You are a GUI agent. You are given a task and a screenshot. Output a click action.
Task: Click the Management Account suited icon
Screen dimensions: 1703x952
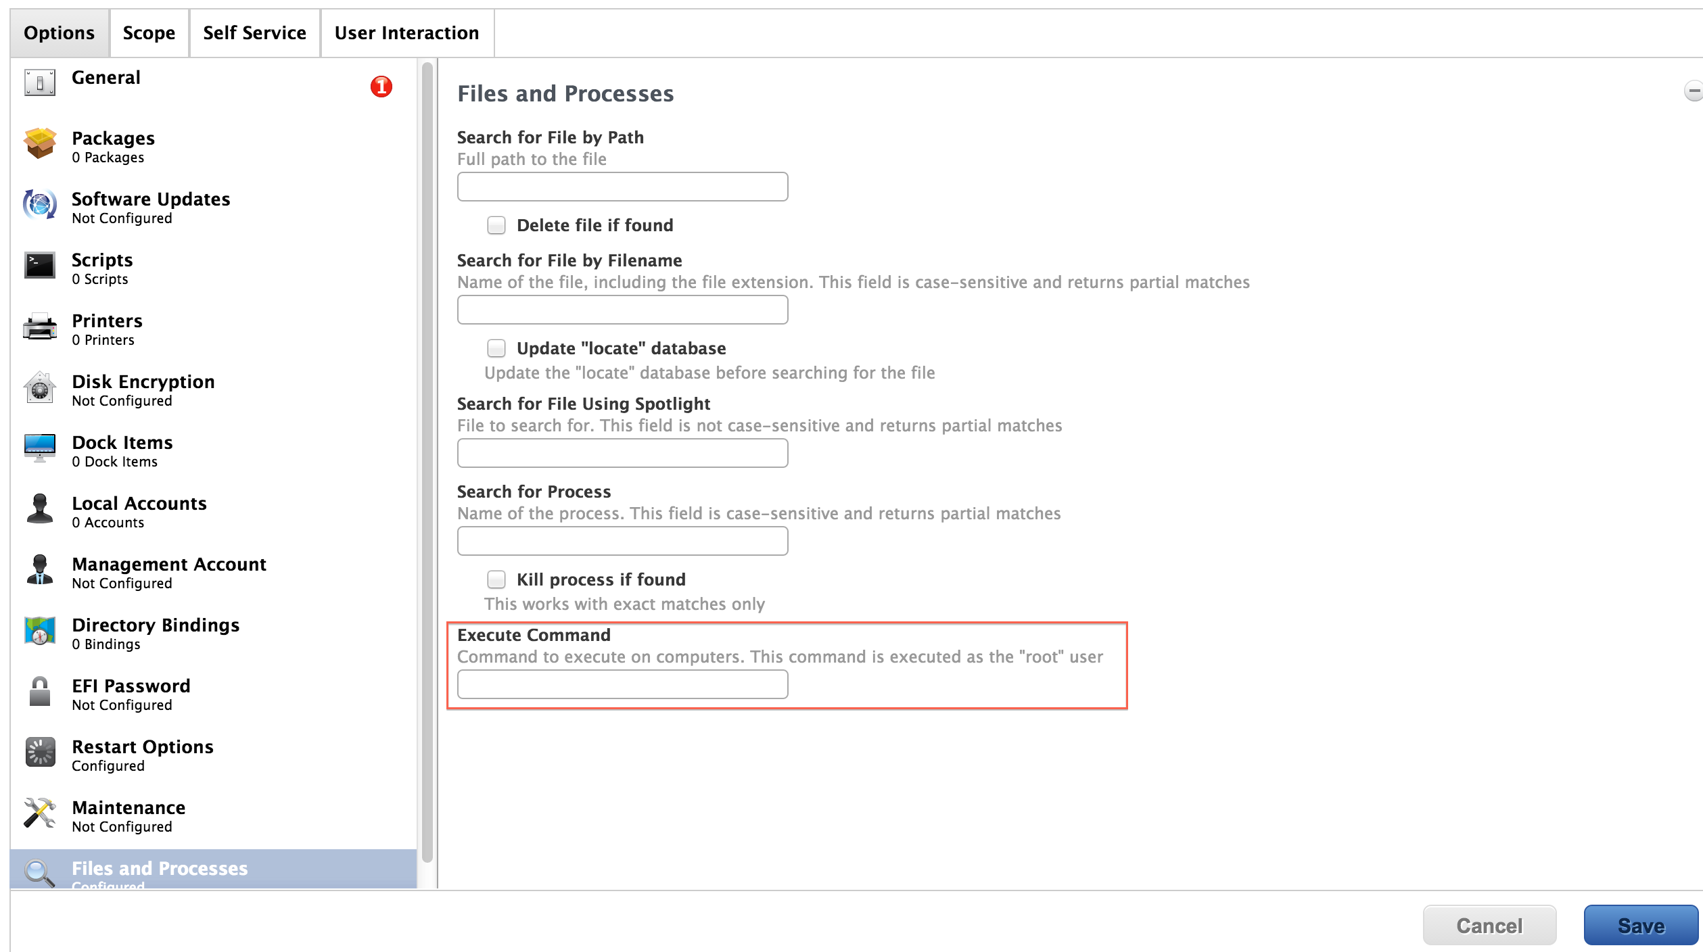pyautogui.click(x=40, y=569)
